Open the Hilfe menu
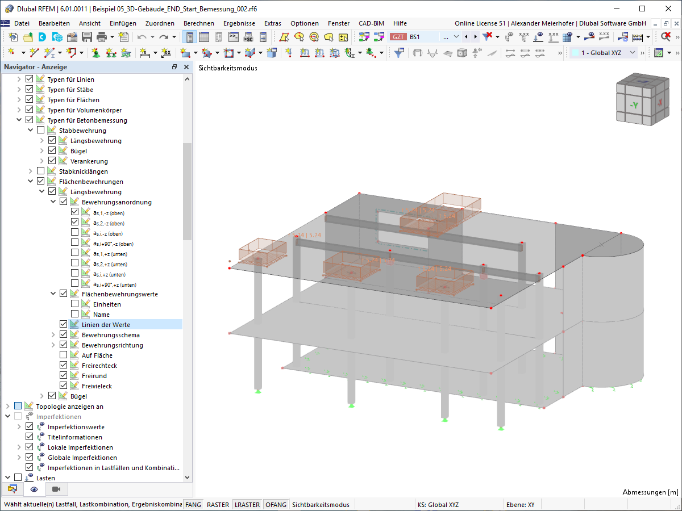 point(400,23)
